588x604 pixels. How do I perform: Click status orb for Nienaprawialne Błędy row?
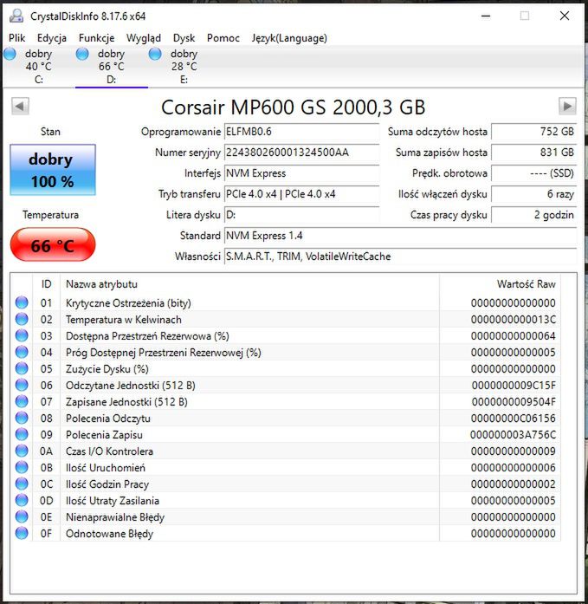coord(22,517)
